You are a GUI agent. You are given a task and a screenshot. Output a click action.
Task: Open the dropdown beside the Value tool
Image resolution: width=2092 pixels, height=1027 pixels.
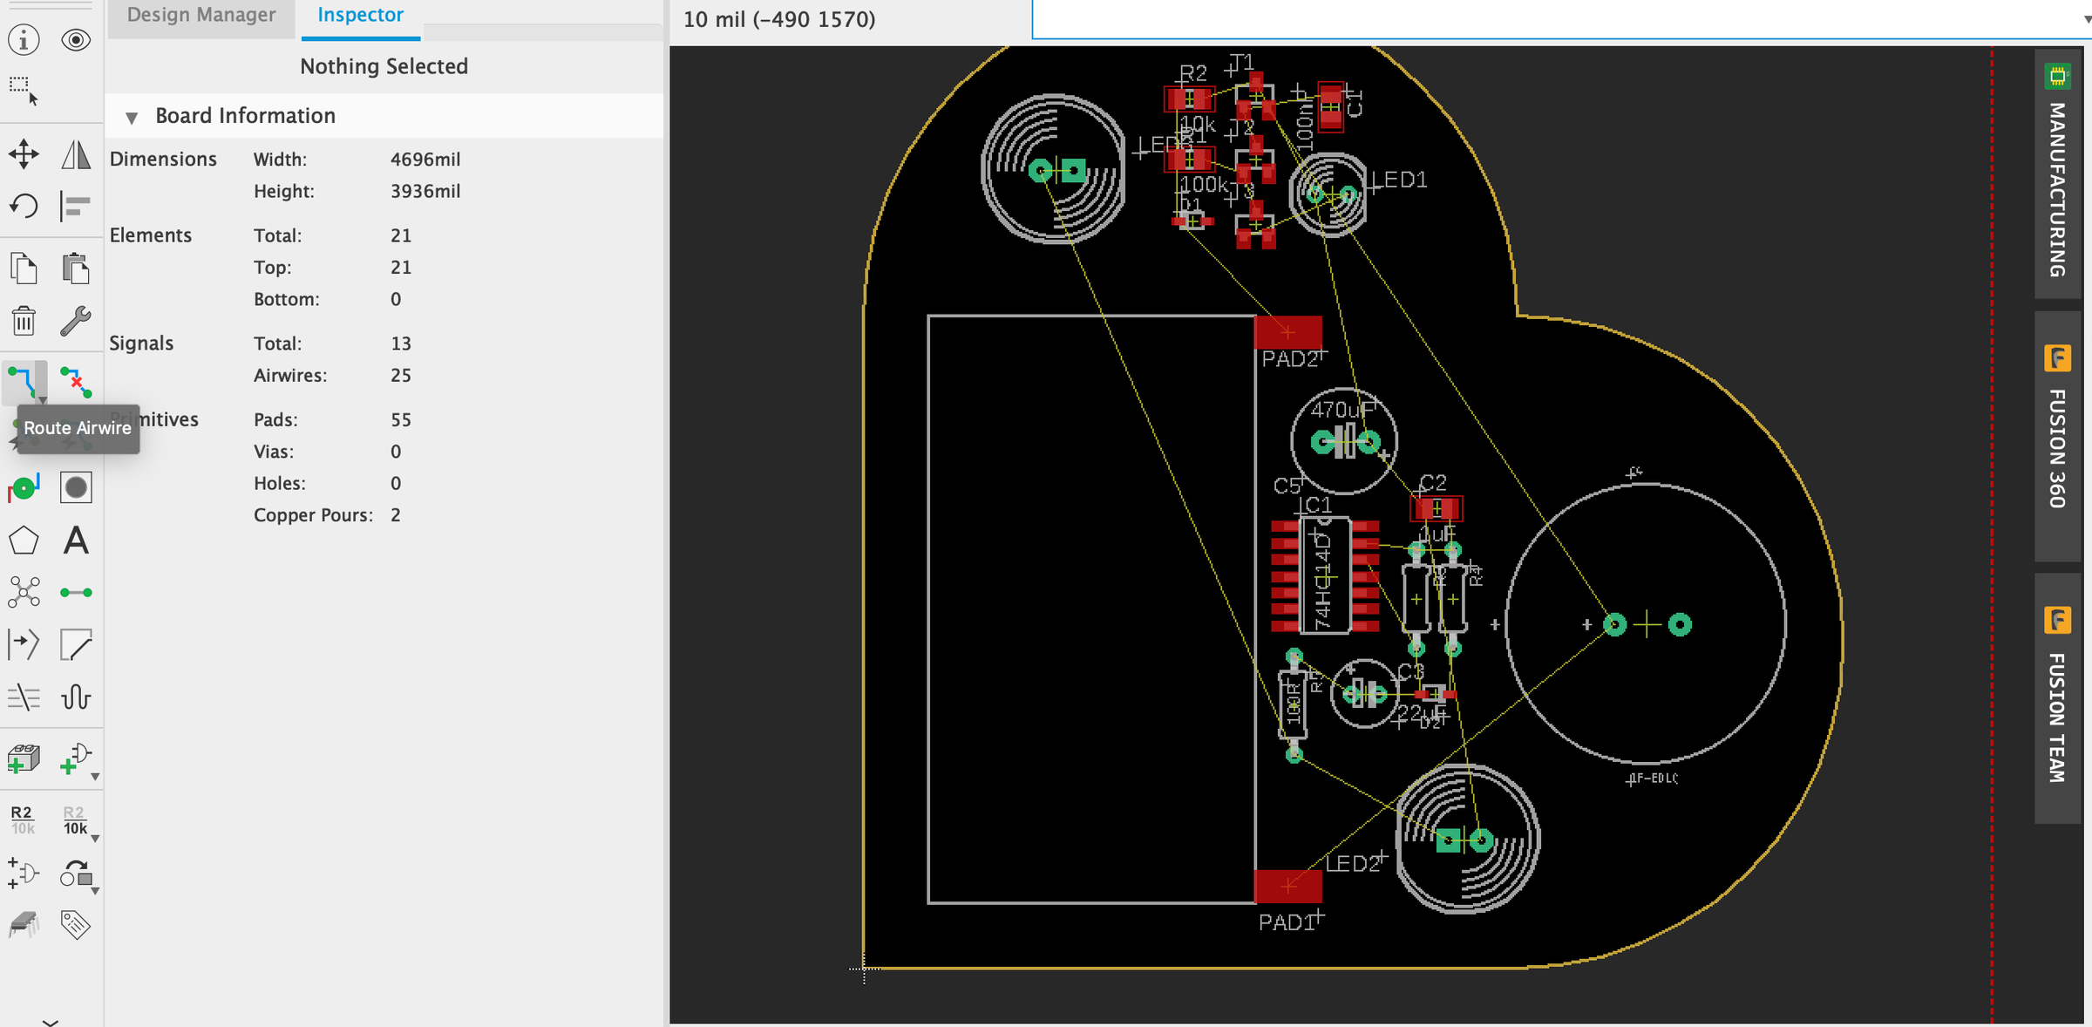[x=96, y=839]
